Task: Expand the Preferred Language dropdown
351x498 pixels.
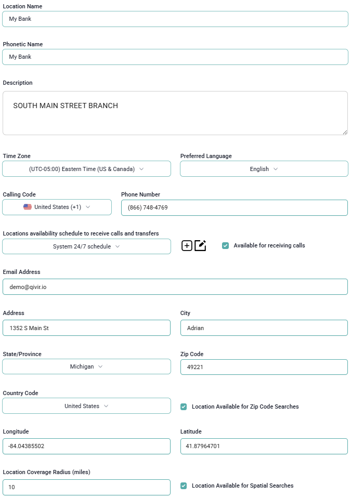Action: [x=264, y=169]
